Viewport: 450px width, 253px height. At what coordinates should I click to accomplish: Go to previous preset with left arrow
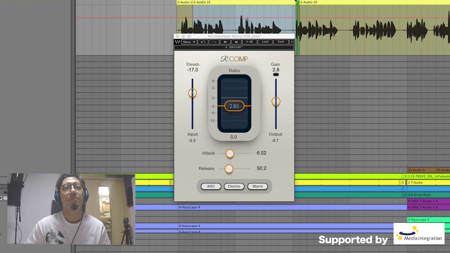tap(225, 42)
